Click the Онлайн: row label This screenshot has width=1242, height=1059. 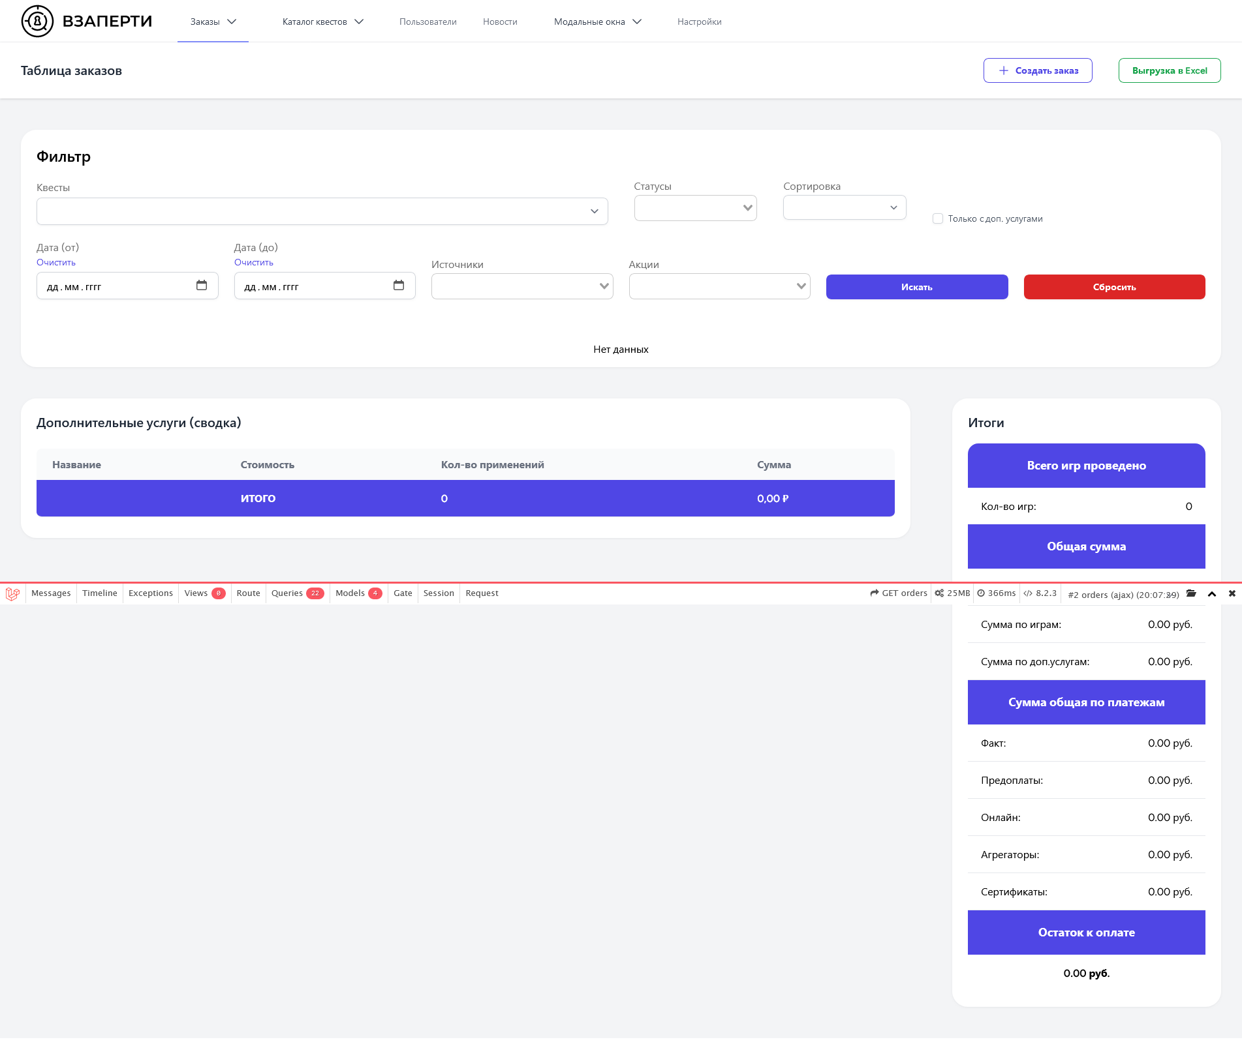click(x=1001, y=817)
